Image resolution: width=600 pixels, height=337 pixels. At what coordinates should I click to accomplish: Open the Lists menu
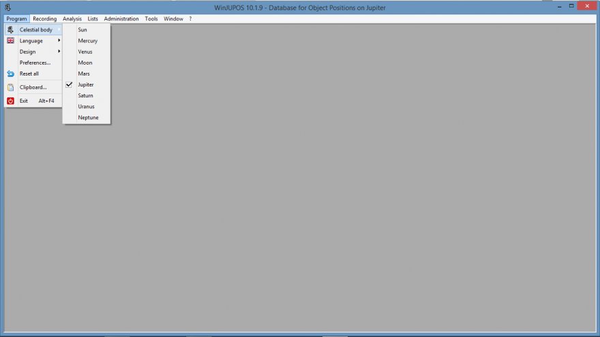pos(93,19)
